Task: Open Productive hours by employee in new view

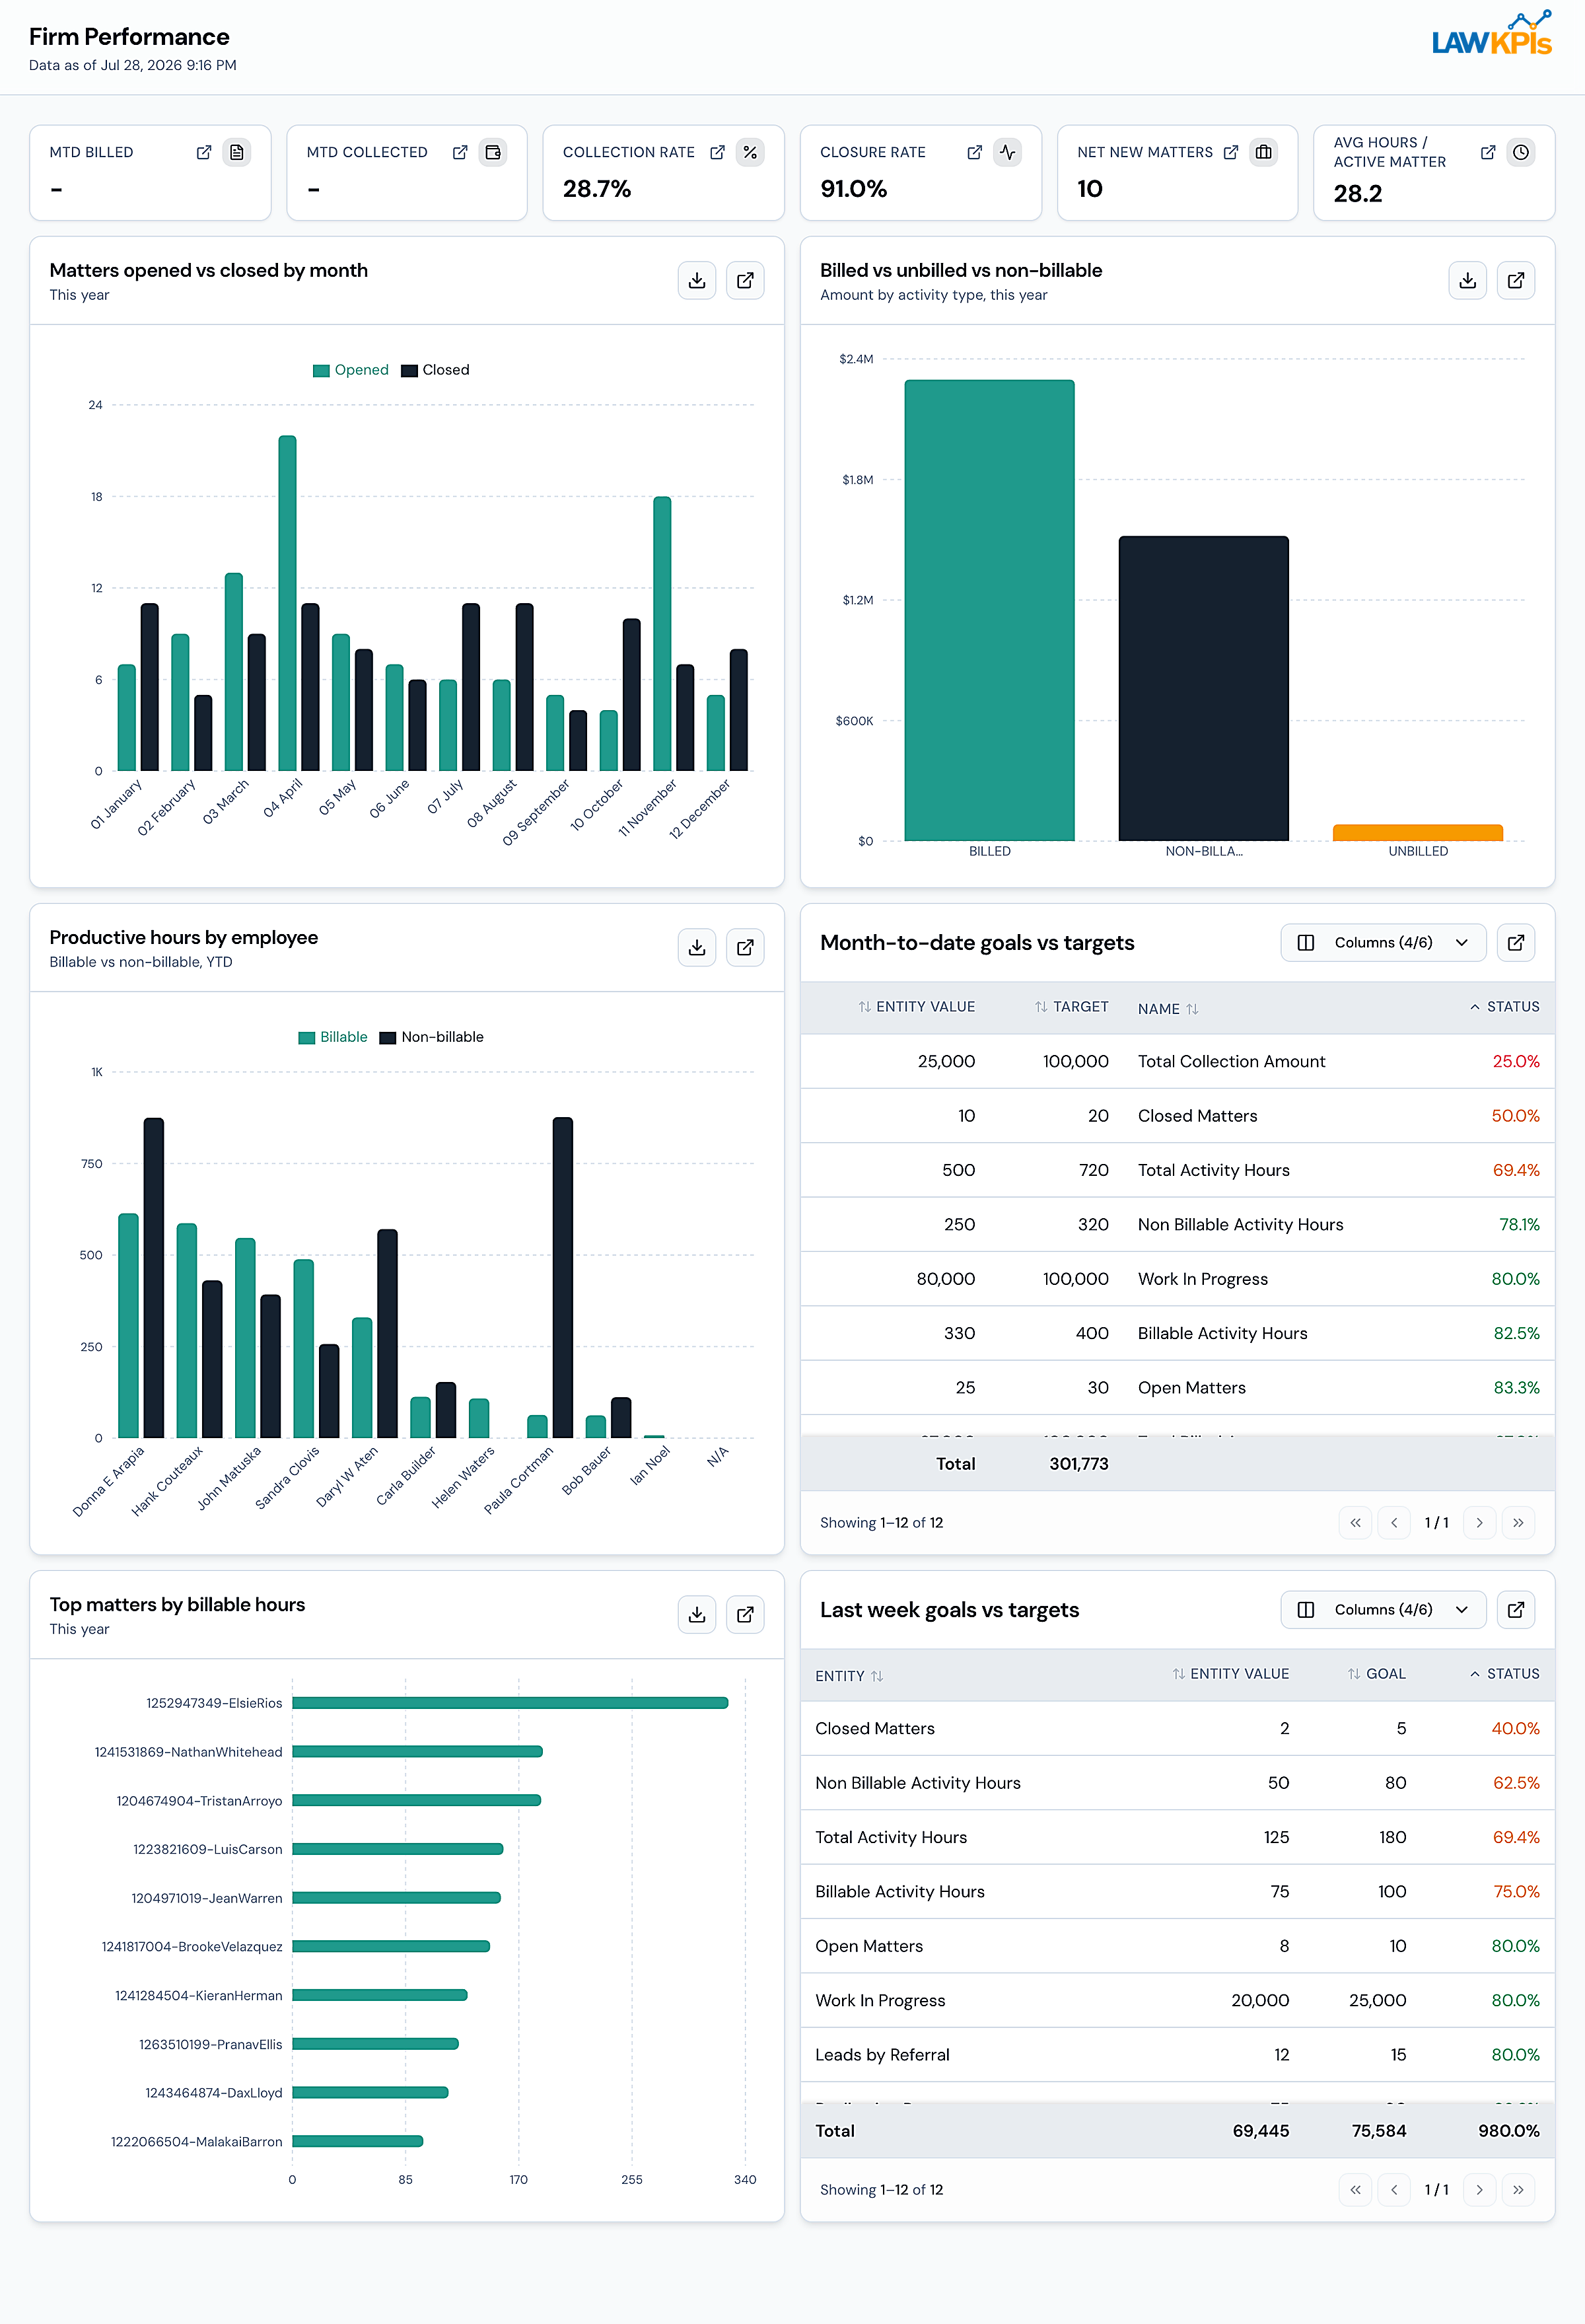Action: pos(745,947)
